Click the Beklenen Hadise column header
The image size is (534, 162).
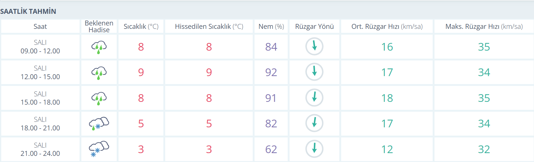99,26
